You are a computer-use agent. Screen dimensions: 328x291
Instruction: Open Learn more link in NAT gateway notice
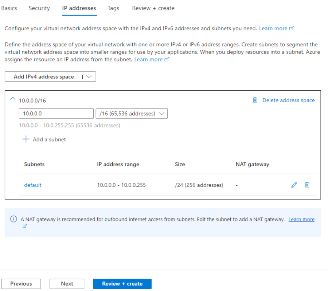[302, 219]
